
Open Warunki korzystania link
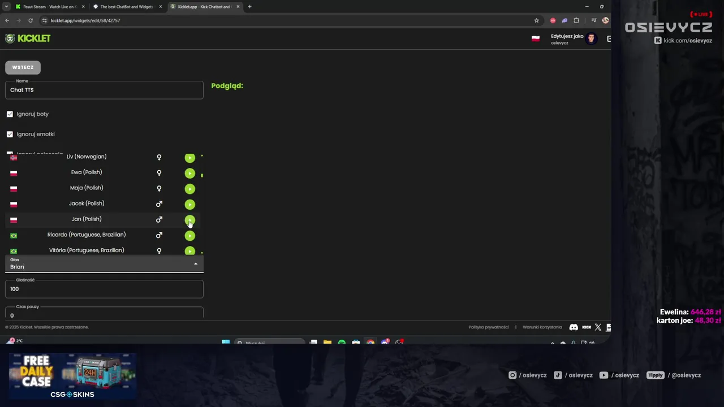[542, 327]
